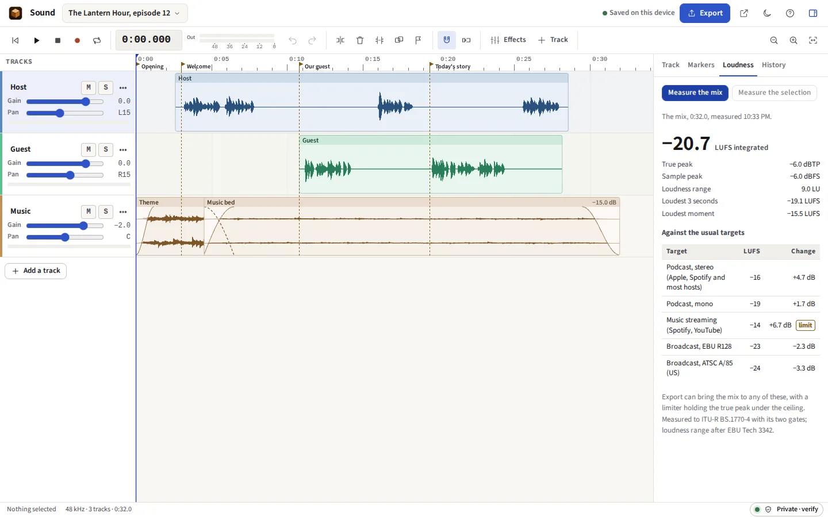This screenshot has width=828, height=517.
Task: Delete selection with the trash icon
Action: pos(360,40)
